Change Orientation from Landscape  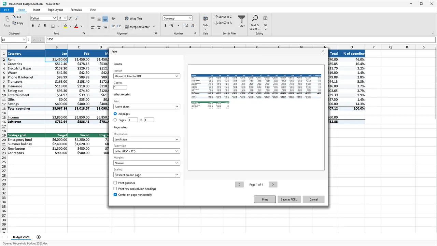[x=147, y=139]
